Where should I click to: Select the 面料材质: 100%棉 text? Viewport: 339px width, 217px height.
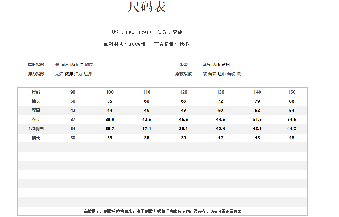pyautogui.click(x=125, y=44)
